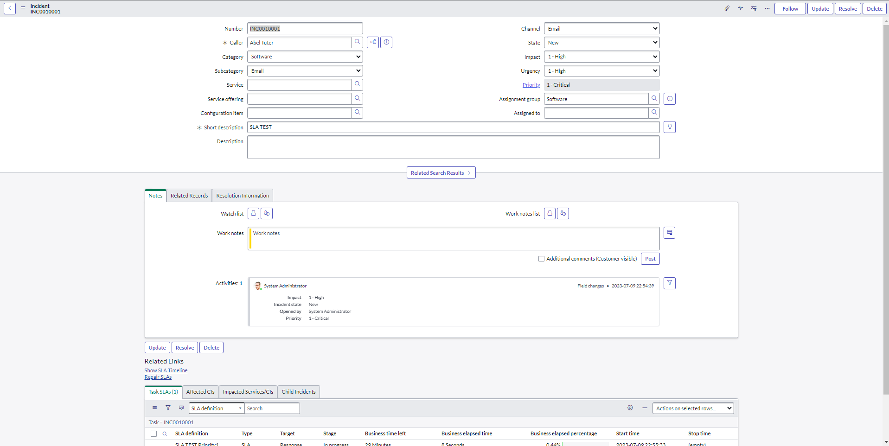Enable Additional comments (Customer visible)
Image resolution: width=889 pixels, height=446 pixels.
(541, 259)
